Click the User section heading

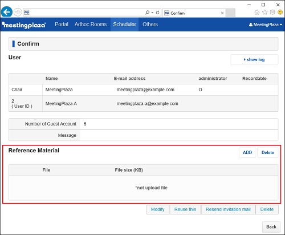(x=15, y=58)
